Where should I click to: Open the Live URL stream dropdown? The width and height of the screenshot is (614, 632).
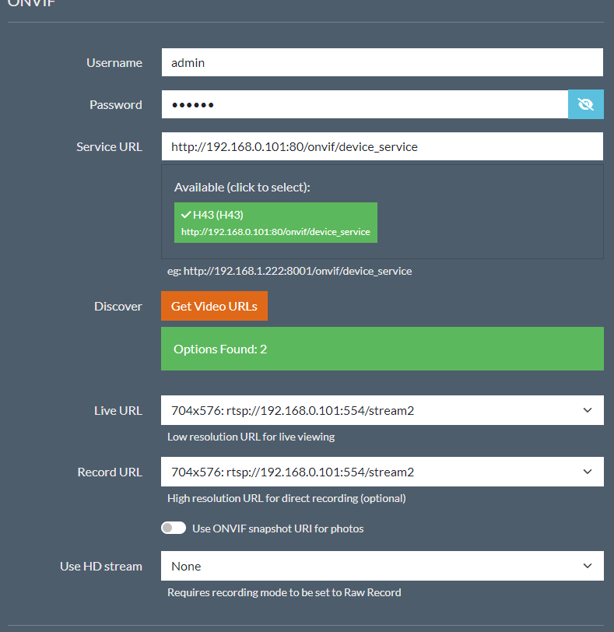point(374,410)
